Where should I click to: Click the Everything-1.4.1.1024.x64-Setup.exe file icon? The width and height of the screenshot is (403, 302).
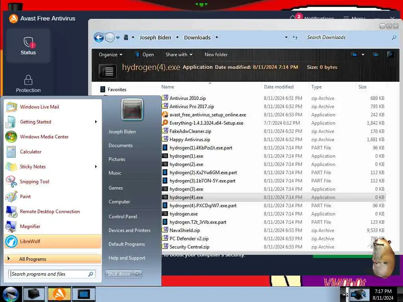[x=165, y=123]
